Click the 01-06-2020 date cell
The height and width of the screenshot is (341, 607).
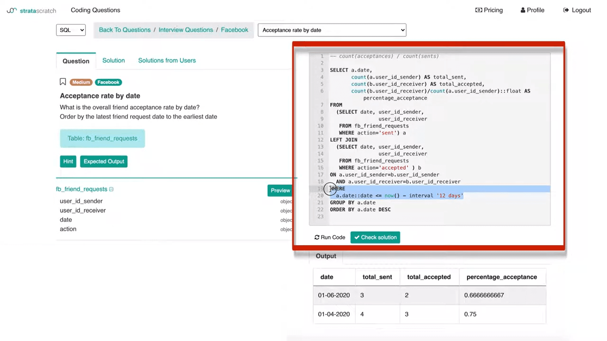(334, 295)
